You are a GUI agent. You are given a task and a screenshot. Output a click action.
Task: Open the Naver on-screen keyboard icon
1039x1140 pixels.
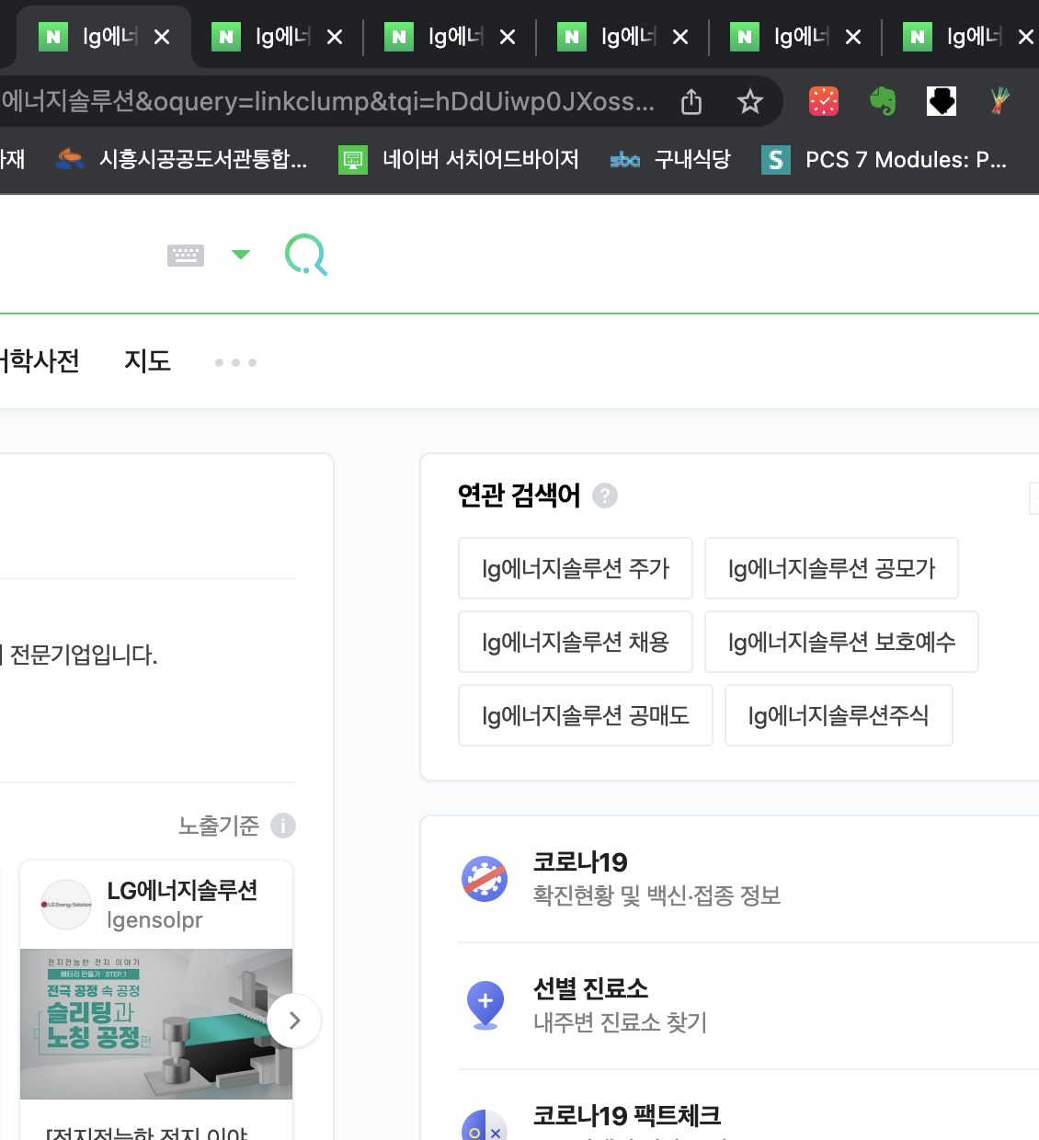tap(186, 255)
